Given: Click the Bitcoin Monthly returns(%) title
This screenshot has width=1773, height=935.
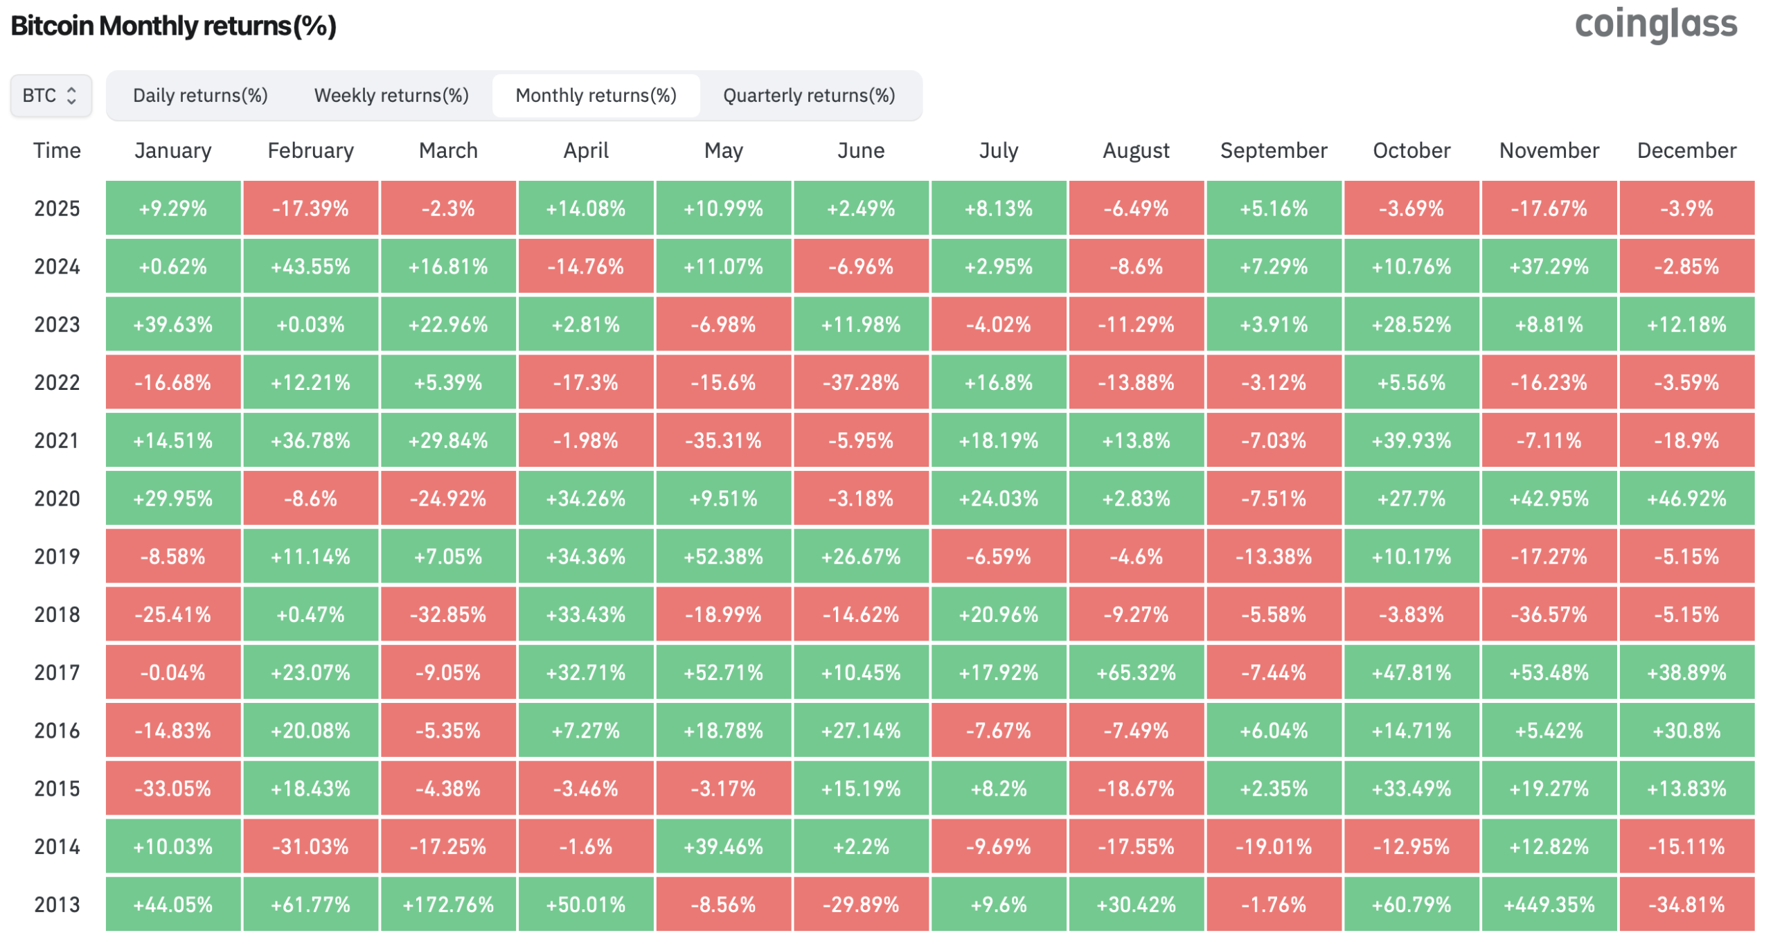Looking at the screenshot, I should 173,26.
